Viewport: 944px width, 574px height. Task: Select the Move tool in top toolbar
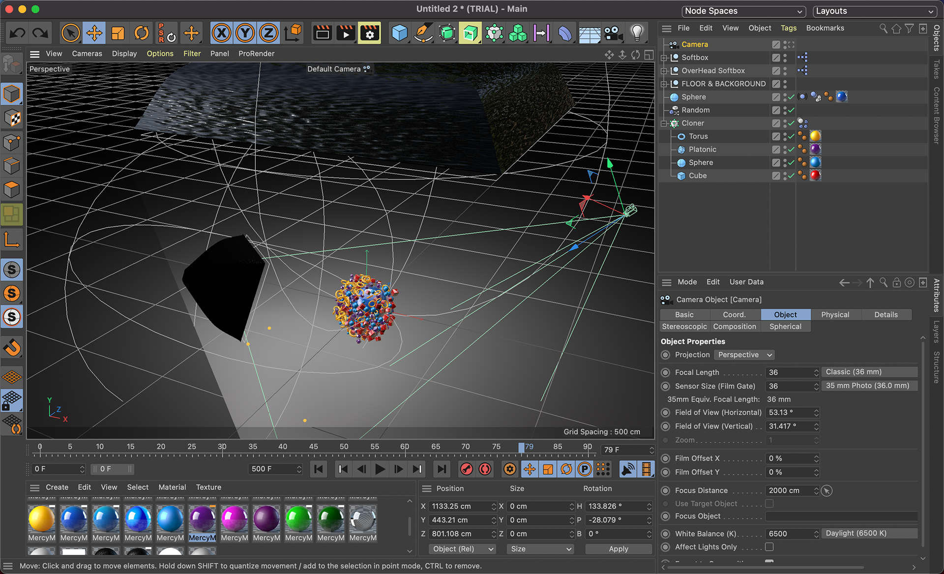point(94,33)
